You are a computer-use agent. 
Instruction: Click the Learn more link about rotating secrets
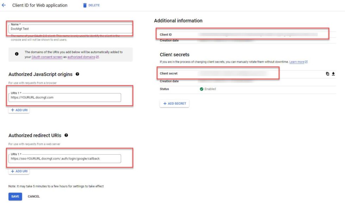[x=297, y=62]
